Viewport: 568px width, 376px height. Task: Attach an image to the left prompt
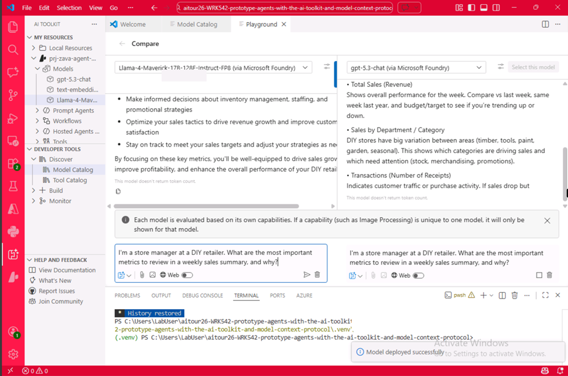(x=153, y=275)
